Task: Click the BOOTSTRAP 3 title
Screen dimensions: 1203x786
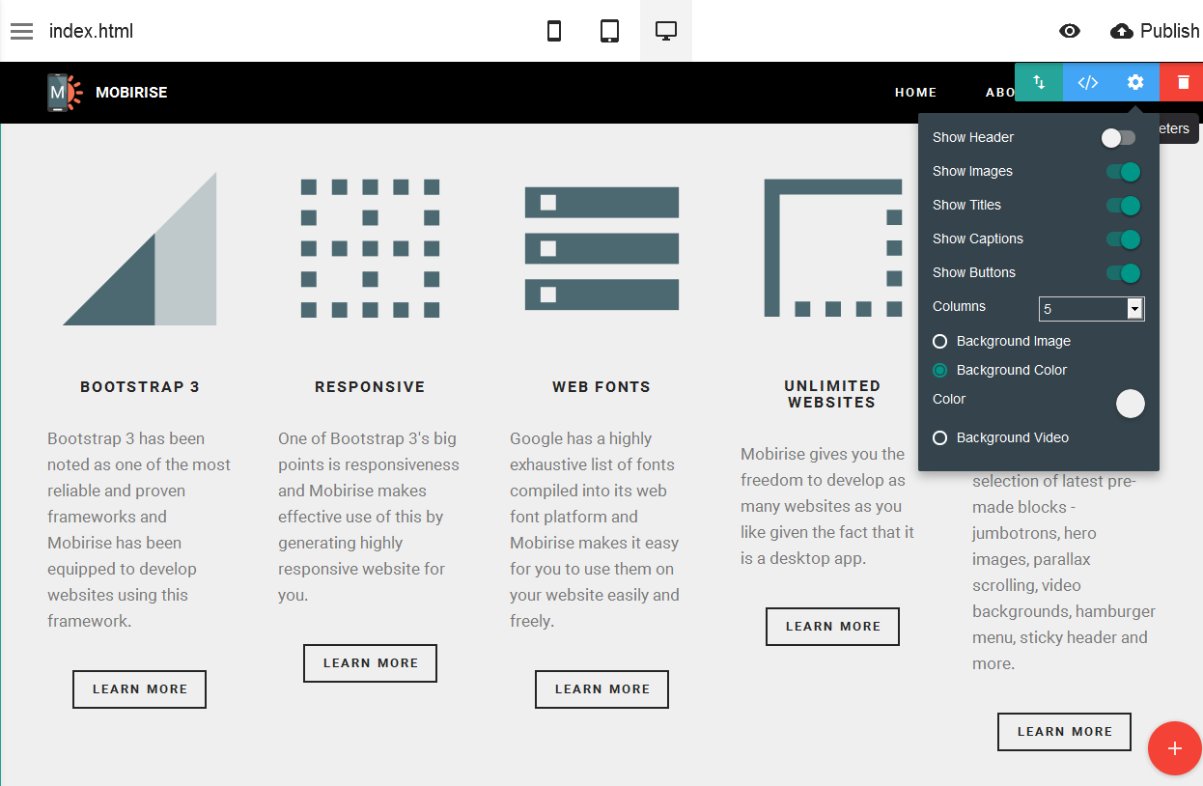Action: click(140, 387)
